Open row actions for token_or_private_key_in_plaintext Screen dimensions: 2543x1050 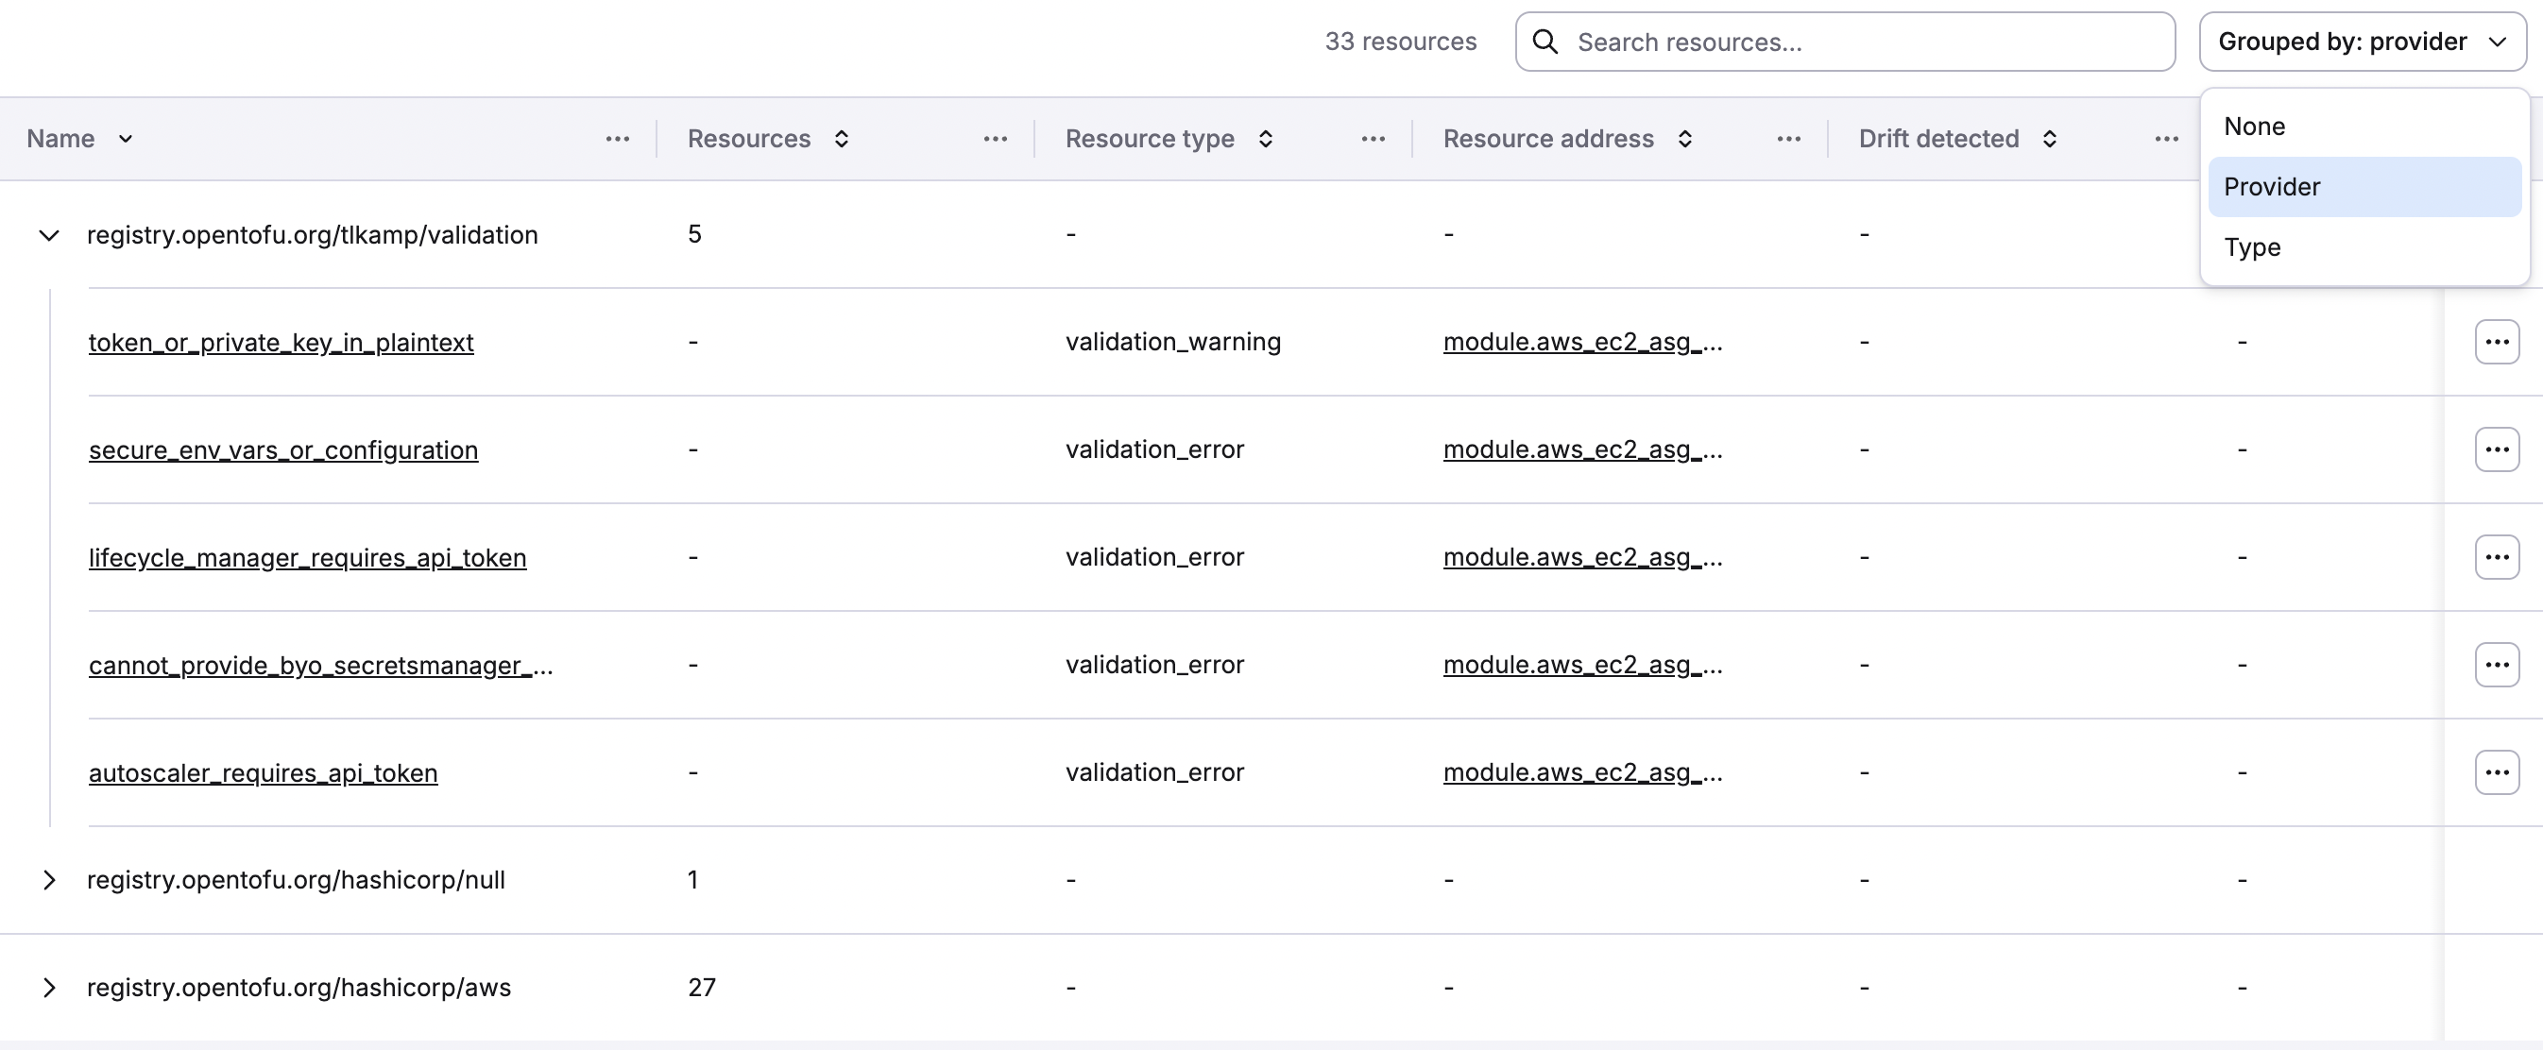click(x=2498, y=342)
